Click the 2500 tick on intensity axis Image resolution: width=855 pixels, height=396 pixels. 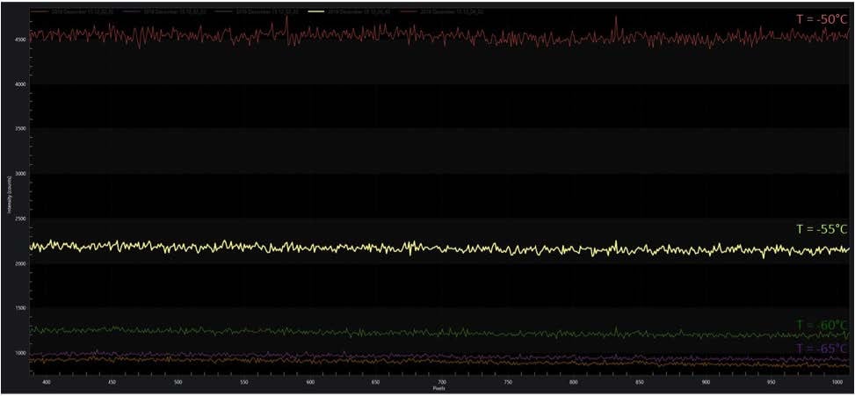(x=22, y=219)
